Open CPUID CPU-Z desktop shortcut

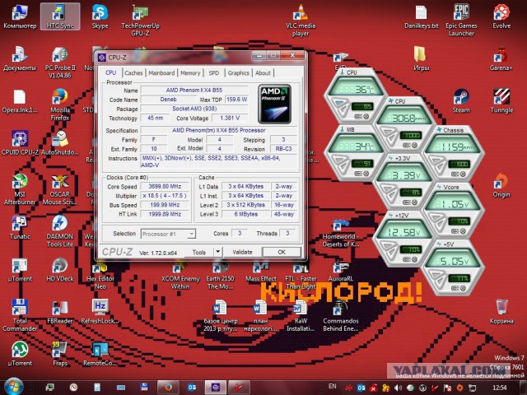pos(20,143)
